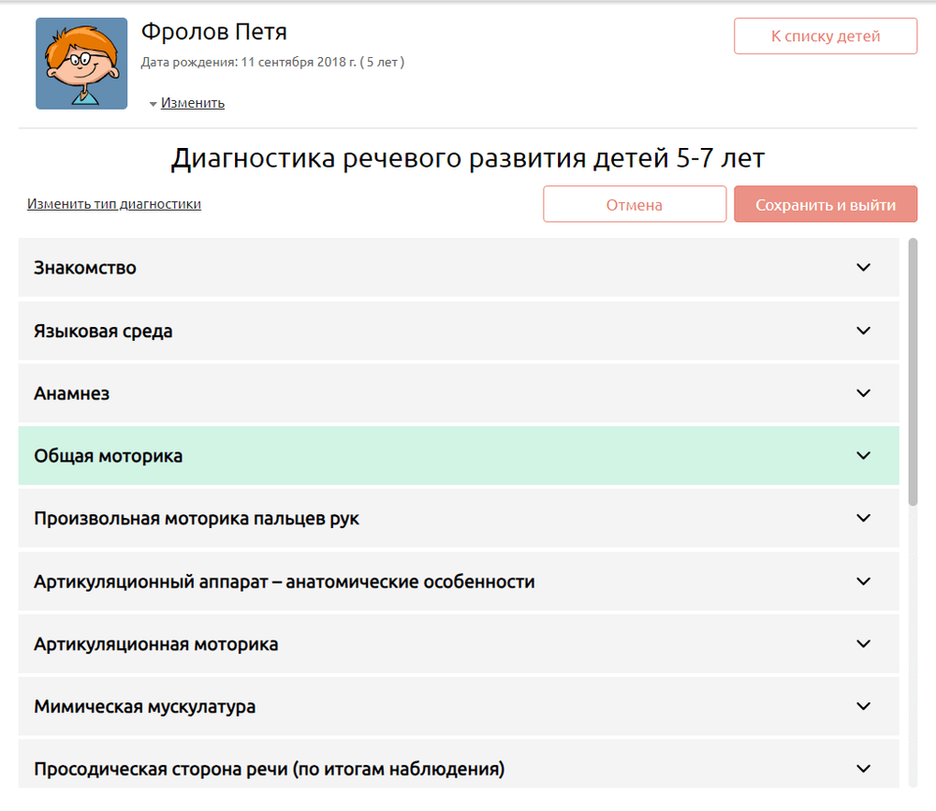Expand Просодическая сторона речи chevron
Screen dimensions: 936x811
[863, 769]
